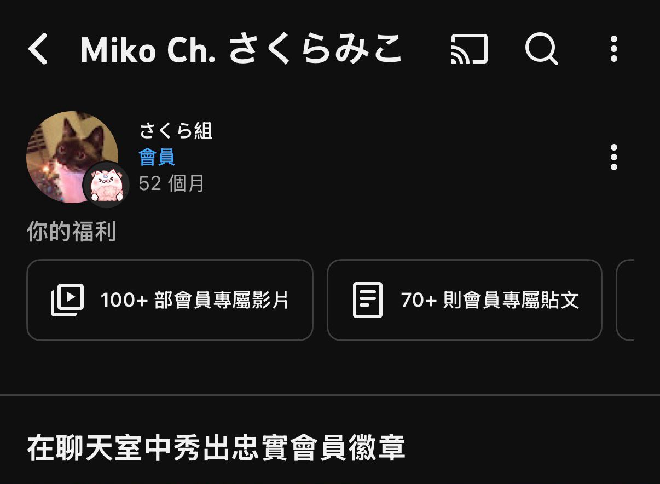Screen dimensions: 660x484
Task: Tap 在聊天室中秀出忠實會員徽章 heading
Action: 216,448
